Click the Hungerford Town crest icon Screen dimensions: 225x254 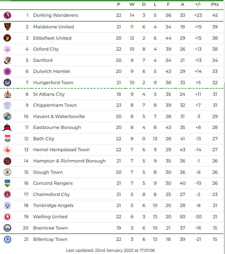7,83
